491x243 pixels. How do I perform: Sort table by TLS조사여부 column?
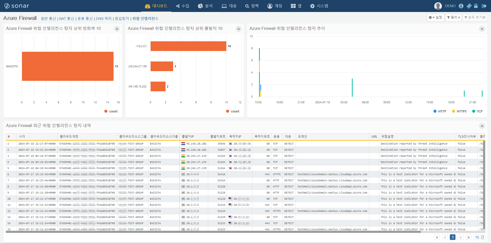(x=467, y=137)
